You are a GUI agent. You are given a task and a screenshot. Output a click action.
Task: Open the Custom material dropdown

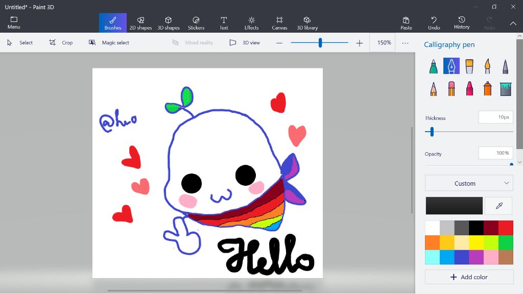[469, 183]
